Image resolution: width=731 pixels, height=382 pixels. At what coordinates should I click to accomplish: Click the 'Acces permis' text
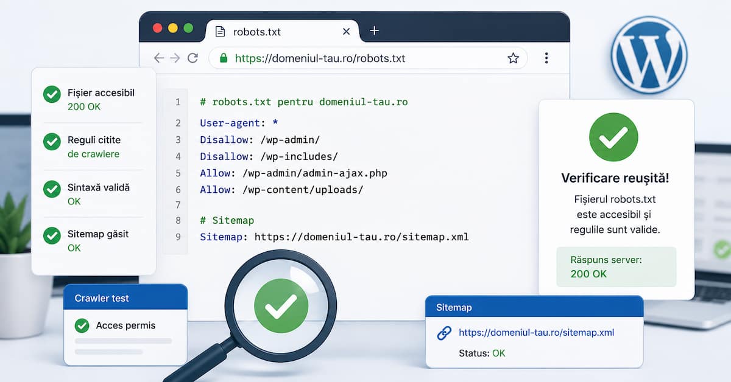click(x=125, y=325)
